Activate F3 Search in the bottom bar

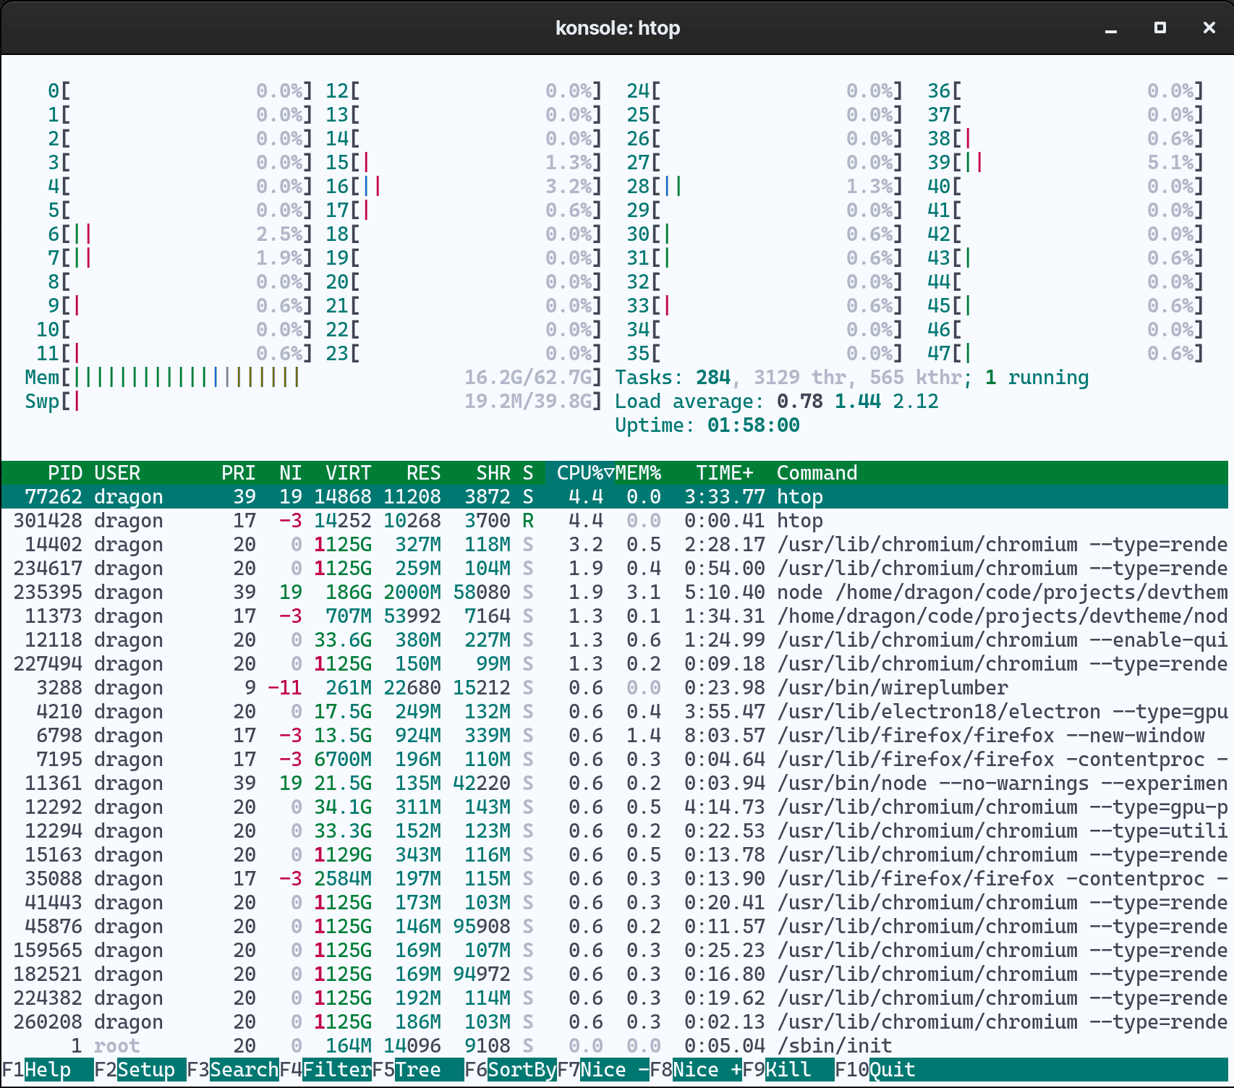tap(233, 1069)
